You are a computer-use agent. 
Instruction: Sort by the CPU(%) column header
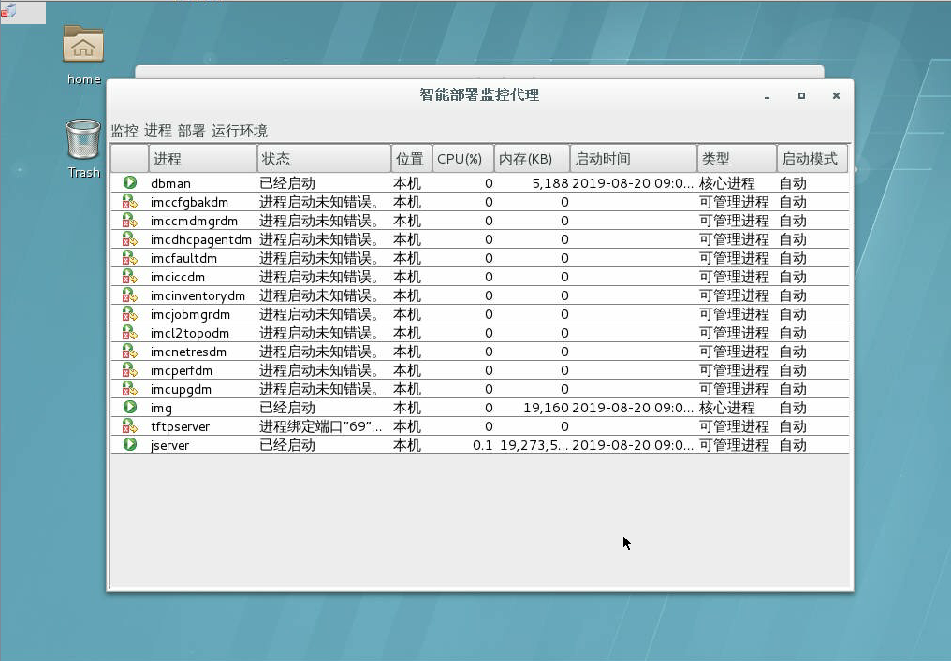coord(463,159)
